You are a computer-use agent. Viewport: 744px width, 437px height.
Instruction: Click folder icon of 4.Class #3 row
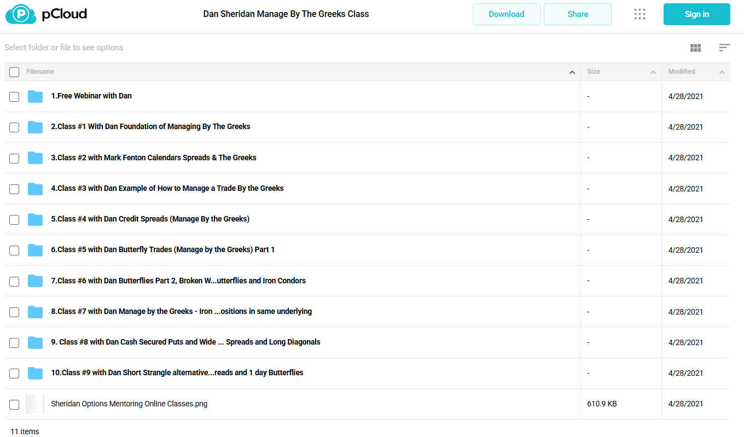tap(35, 189)
